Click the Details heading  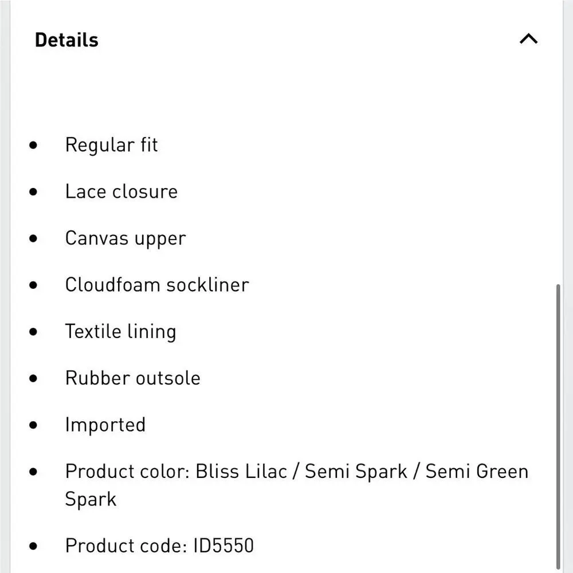click(66, 40)
